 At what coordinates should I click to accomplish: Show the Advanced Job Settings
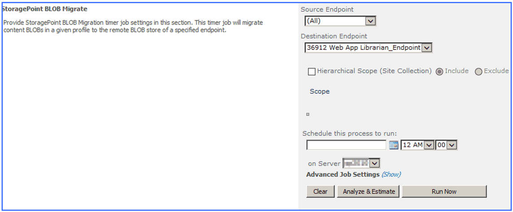(x=391, y=174)
